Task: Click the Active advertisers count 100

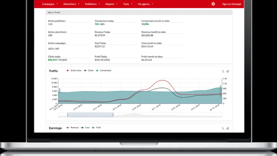Action: 50,35
